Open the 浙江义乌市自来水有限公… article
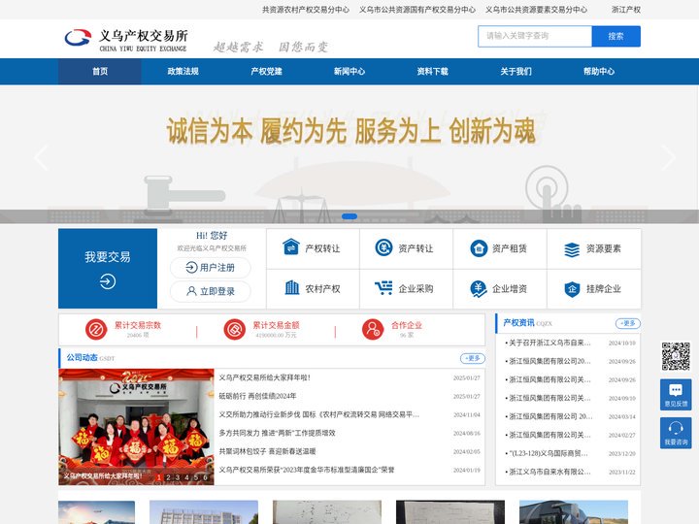The height and width of the screenshot is (524, 699). [x=549, y=472]
